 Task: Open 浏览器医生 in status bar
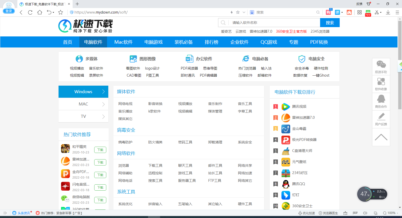pyautogui.click(x=328, y=213)
